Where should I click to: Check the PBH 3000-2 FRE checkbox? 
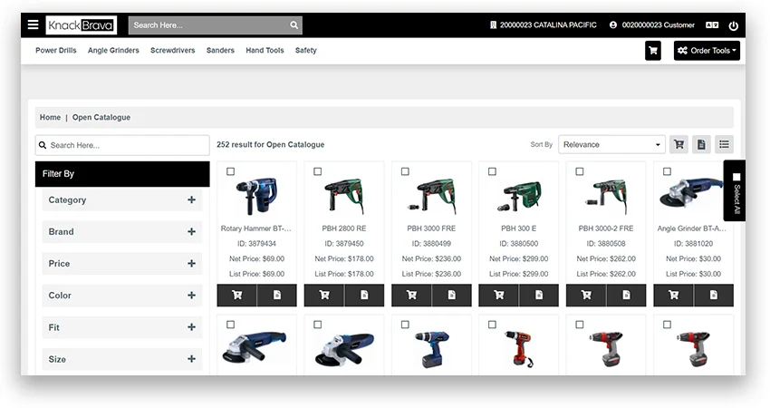[x=580, y=171]
